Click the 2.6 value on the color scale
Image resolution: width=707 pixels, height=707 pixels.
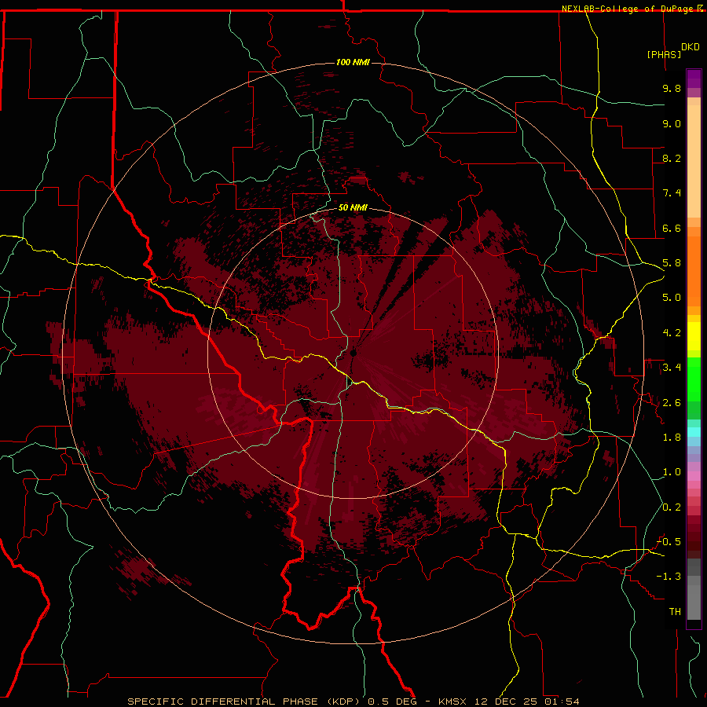click(672, 403)
